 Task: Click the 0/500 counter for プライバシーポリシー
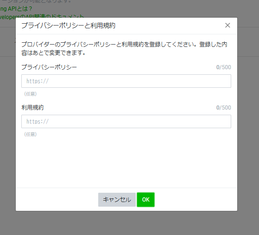[x=223, y=67]
